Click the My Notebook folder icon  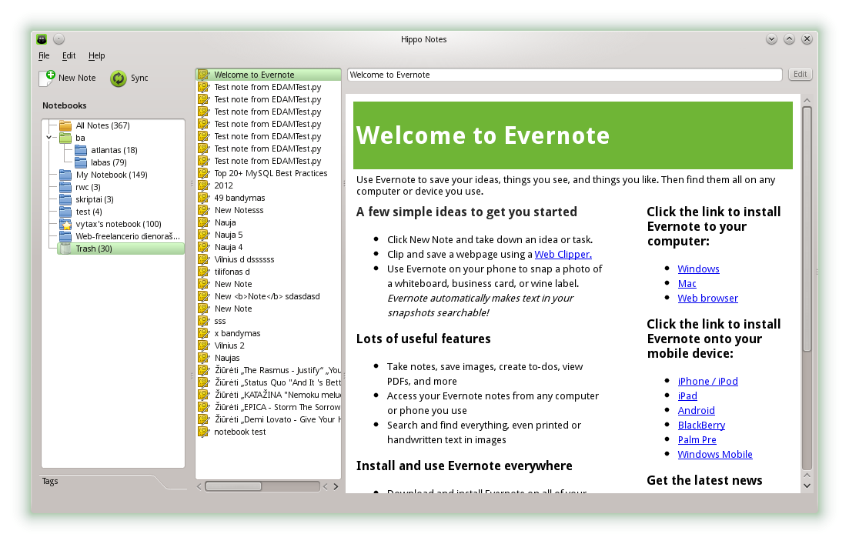tap(65, 175)
